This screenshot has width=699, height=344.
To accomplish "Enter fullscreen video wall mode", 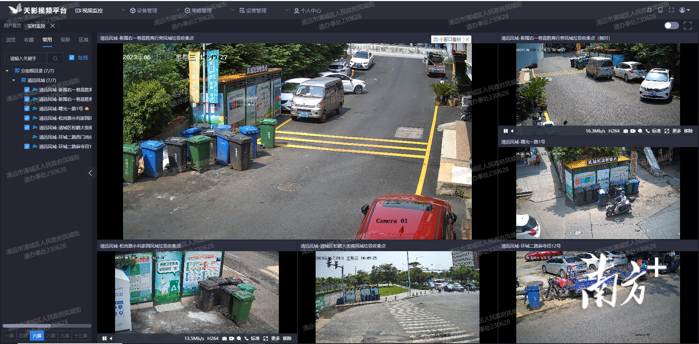I will (687, 25).
